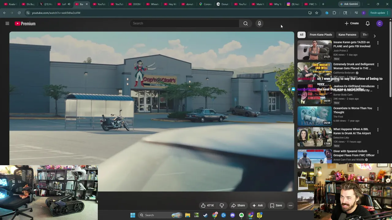Open NVIDIA app from taskbar
The height and width of the screenshot is (220, 392).
click(196, 215)
